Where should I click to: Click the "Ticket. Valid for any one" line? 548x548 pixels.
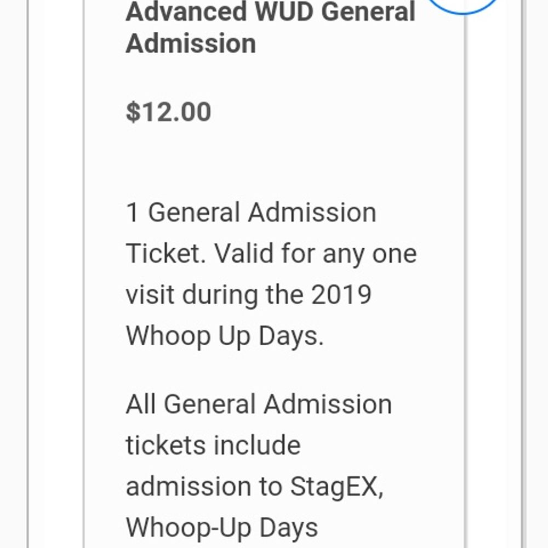[x=271, y=254]
